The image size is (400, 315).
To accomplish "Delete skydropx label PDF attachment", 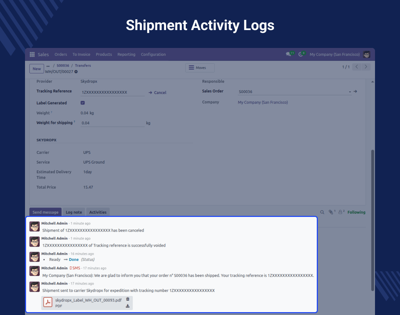I will click(128, 299).
